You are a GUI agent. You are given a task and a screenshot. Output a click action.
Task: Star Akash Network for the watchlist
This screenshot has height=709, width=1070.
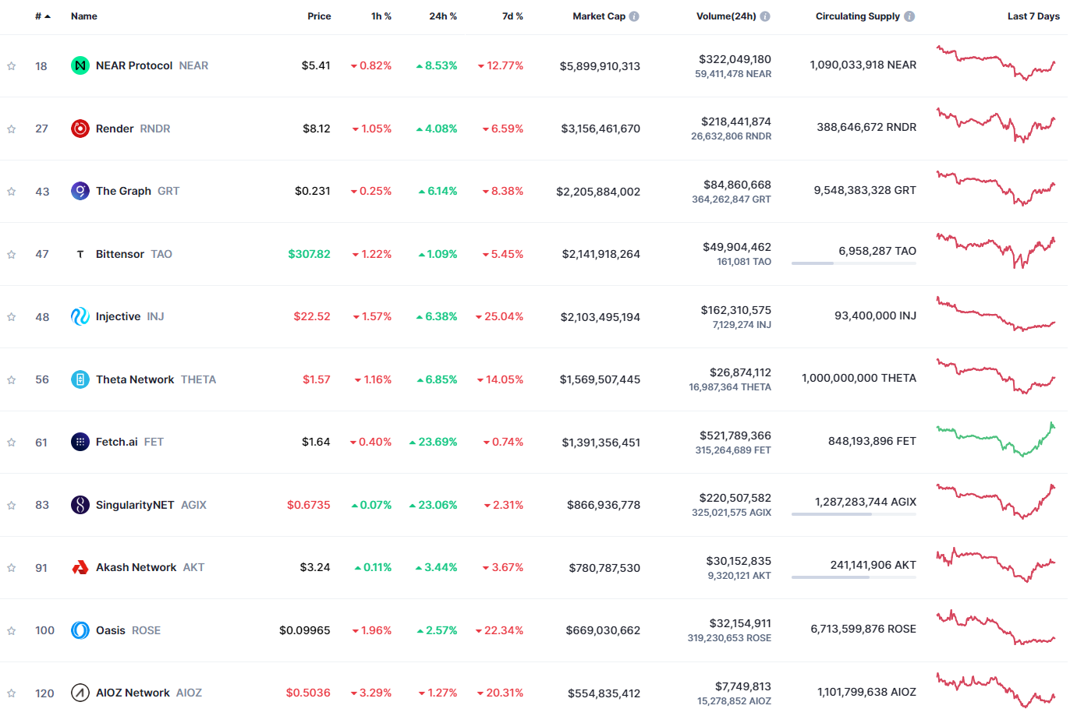[12, 568]
